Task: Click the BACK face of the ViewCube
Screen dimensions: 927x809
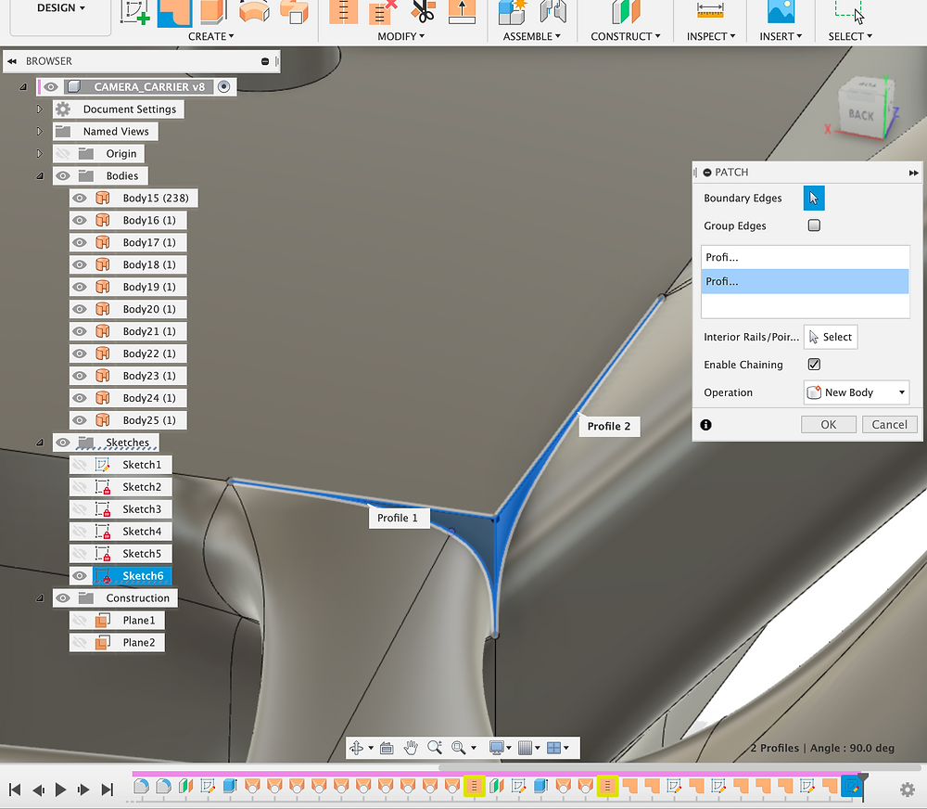Action: 861,115
